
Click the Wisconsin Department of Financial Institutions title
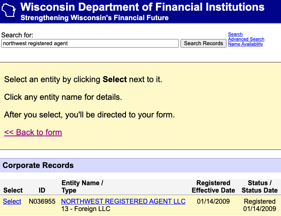[142, 7]
